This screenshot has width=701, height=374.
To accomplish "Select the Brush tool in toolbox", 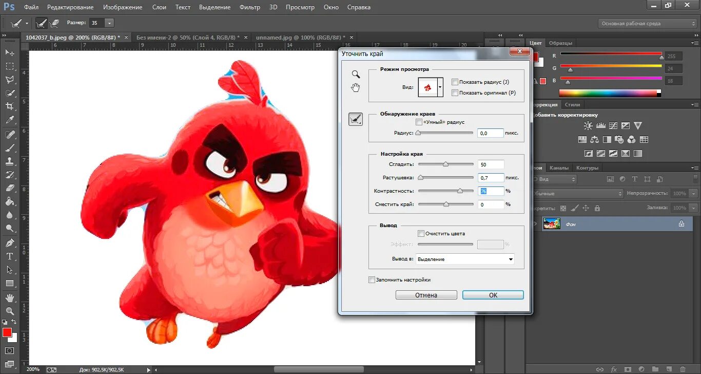I will coord(10,148).
